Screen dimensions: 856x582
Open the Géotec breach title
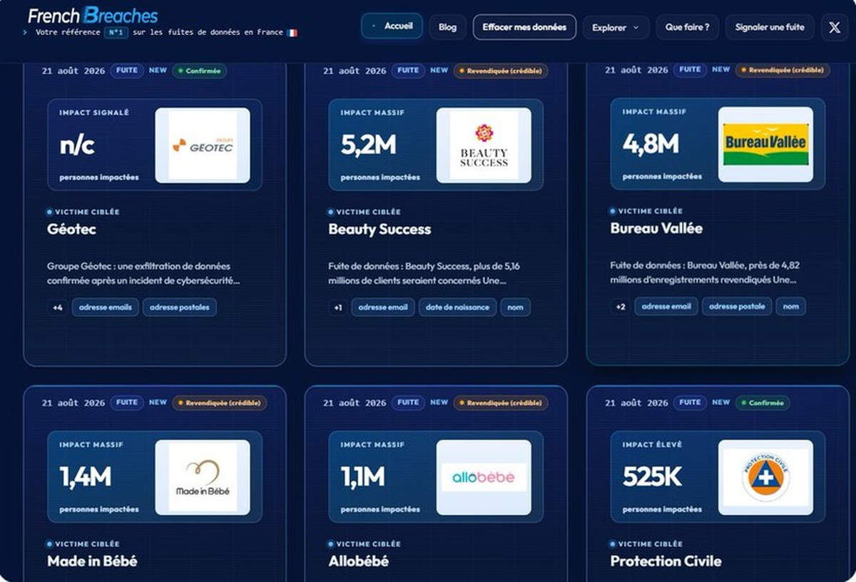(71, 230)
